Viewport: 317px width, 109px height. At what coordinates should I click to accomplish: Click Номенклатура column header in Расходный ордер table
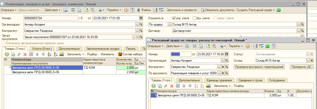click(181, 91)
